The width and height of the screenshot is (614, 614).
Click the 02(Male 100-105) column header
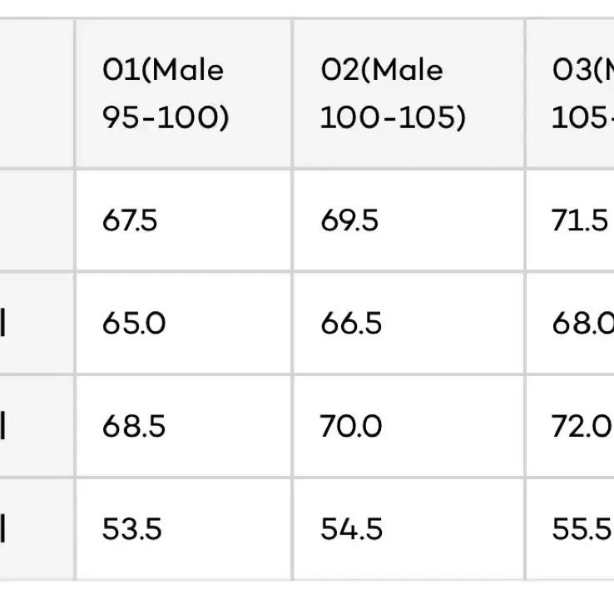coord(409,93)
